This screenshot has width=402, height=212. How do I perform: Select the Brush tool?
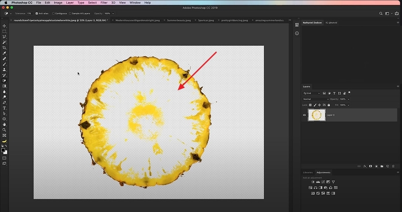tap(4, 64)
